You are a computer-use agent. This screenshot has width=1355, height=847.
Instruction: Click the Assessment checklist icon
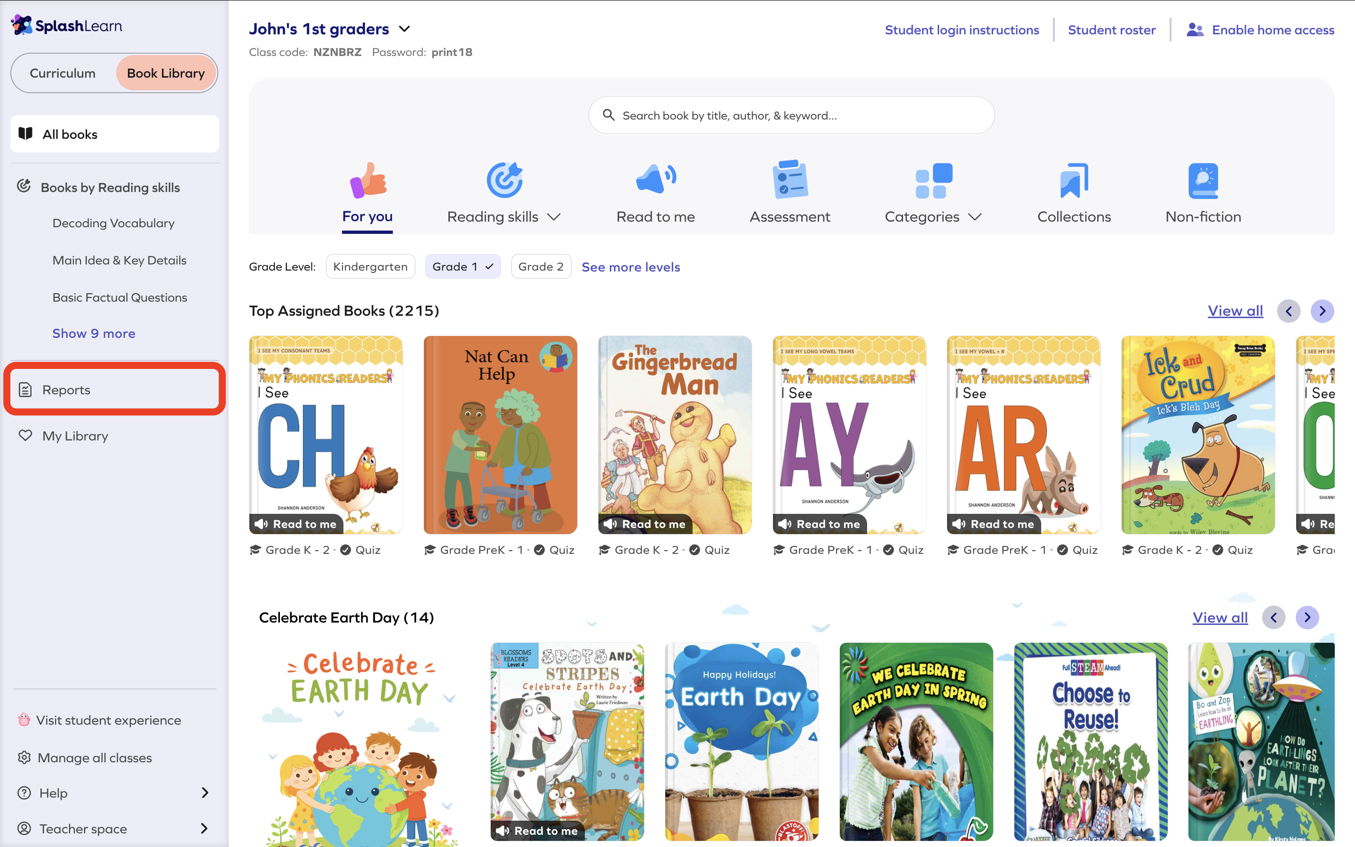(x=789, y=179)
